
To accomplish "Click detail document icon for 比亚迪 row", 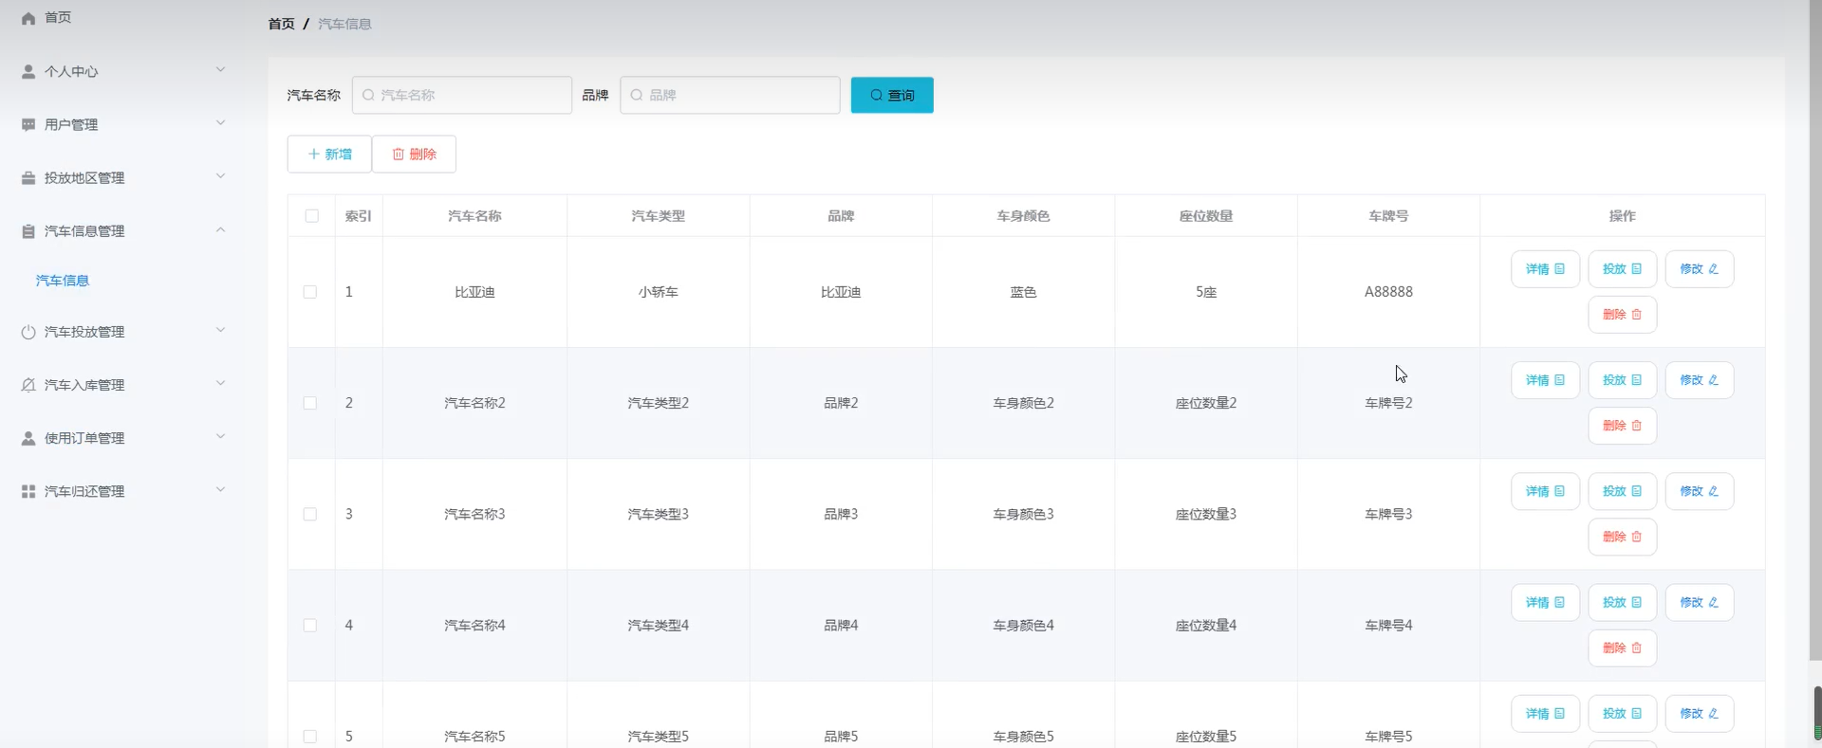I will pos(1559,269).
